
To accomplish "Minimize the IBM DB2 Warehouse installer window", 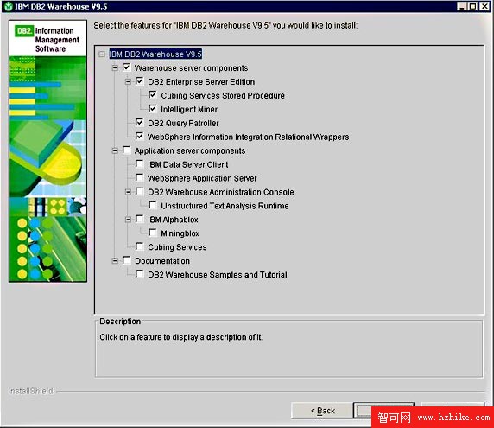I will 462,6.
